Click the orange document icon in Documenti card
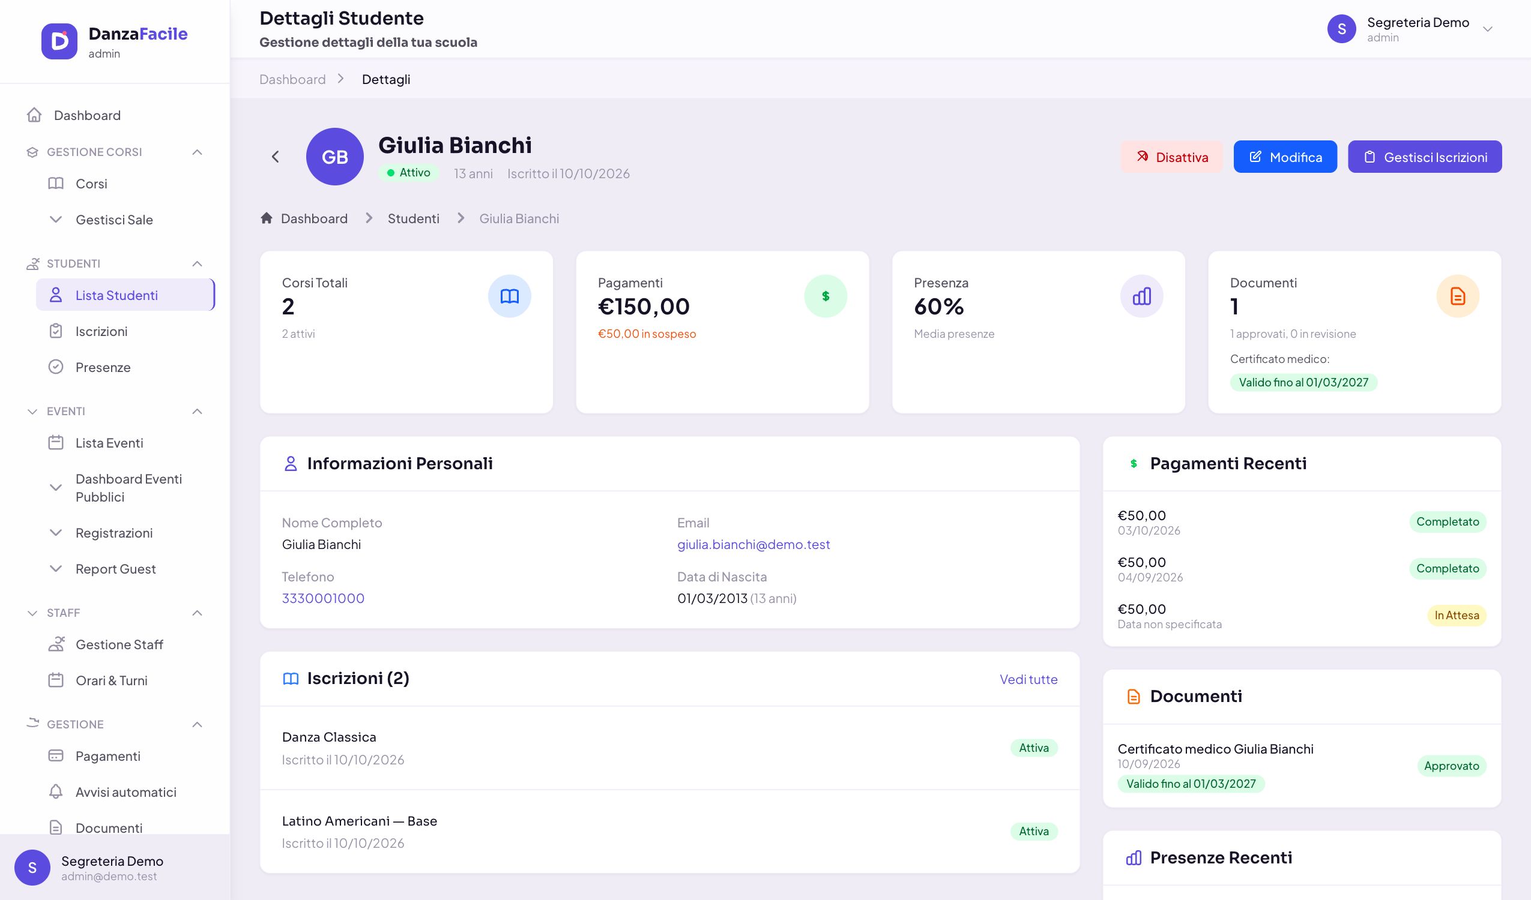1531x900 pixels. [1458, 296]
